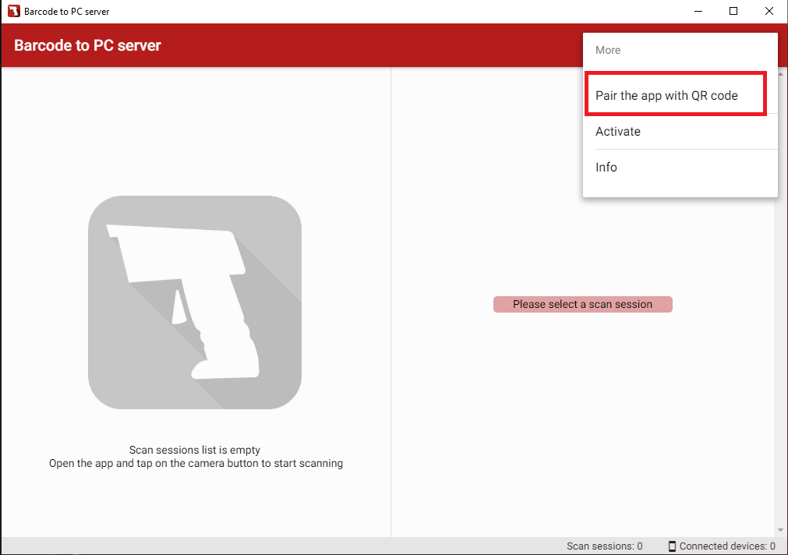Click the barcode scanner gun placeholder image

point(195,302)
